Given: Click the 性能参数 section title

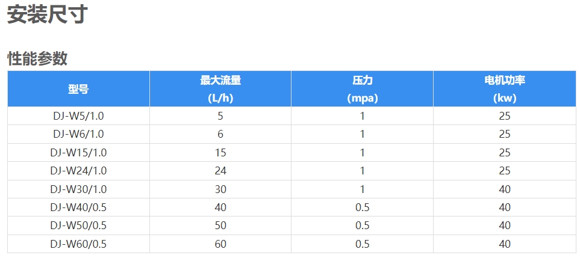Looking at the screenshot, I should tap(37, 58).
